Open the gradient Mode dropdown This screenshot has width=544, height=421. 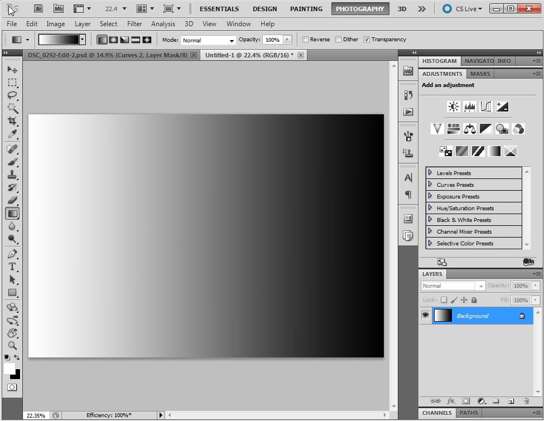[x=209, y=40]
